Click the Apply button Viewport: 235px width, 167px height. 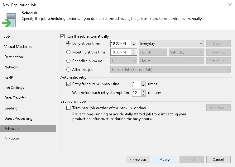click(165, 160)
